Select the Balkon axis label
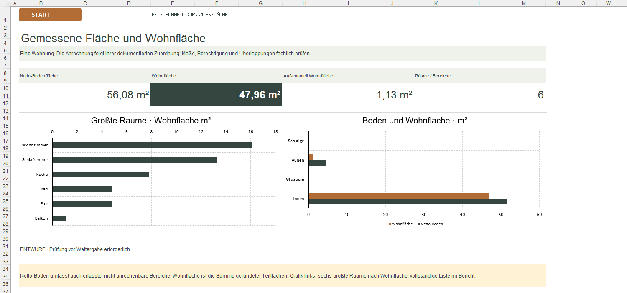 tap(41, 218)
